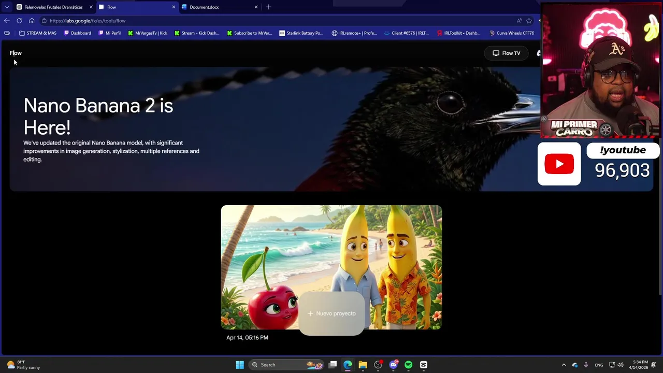Image resolution: width=663 pixels, height=373 pixels.
Task: Open Flow TV
Action: tap(506, 53)
